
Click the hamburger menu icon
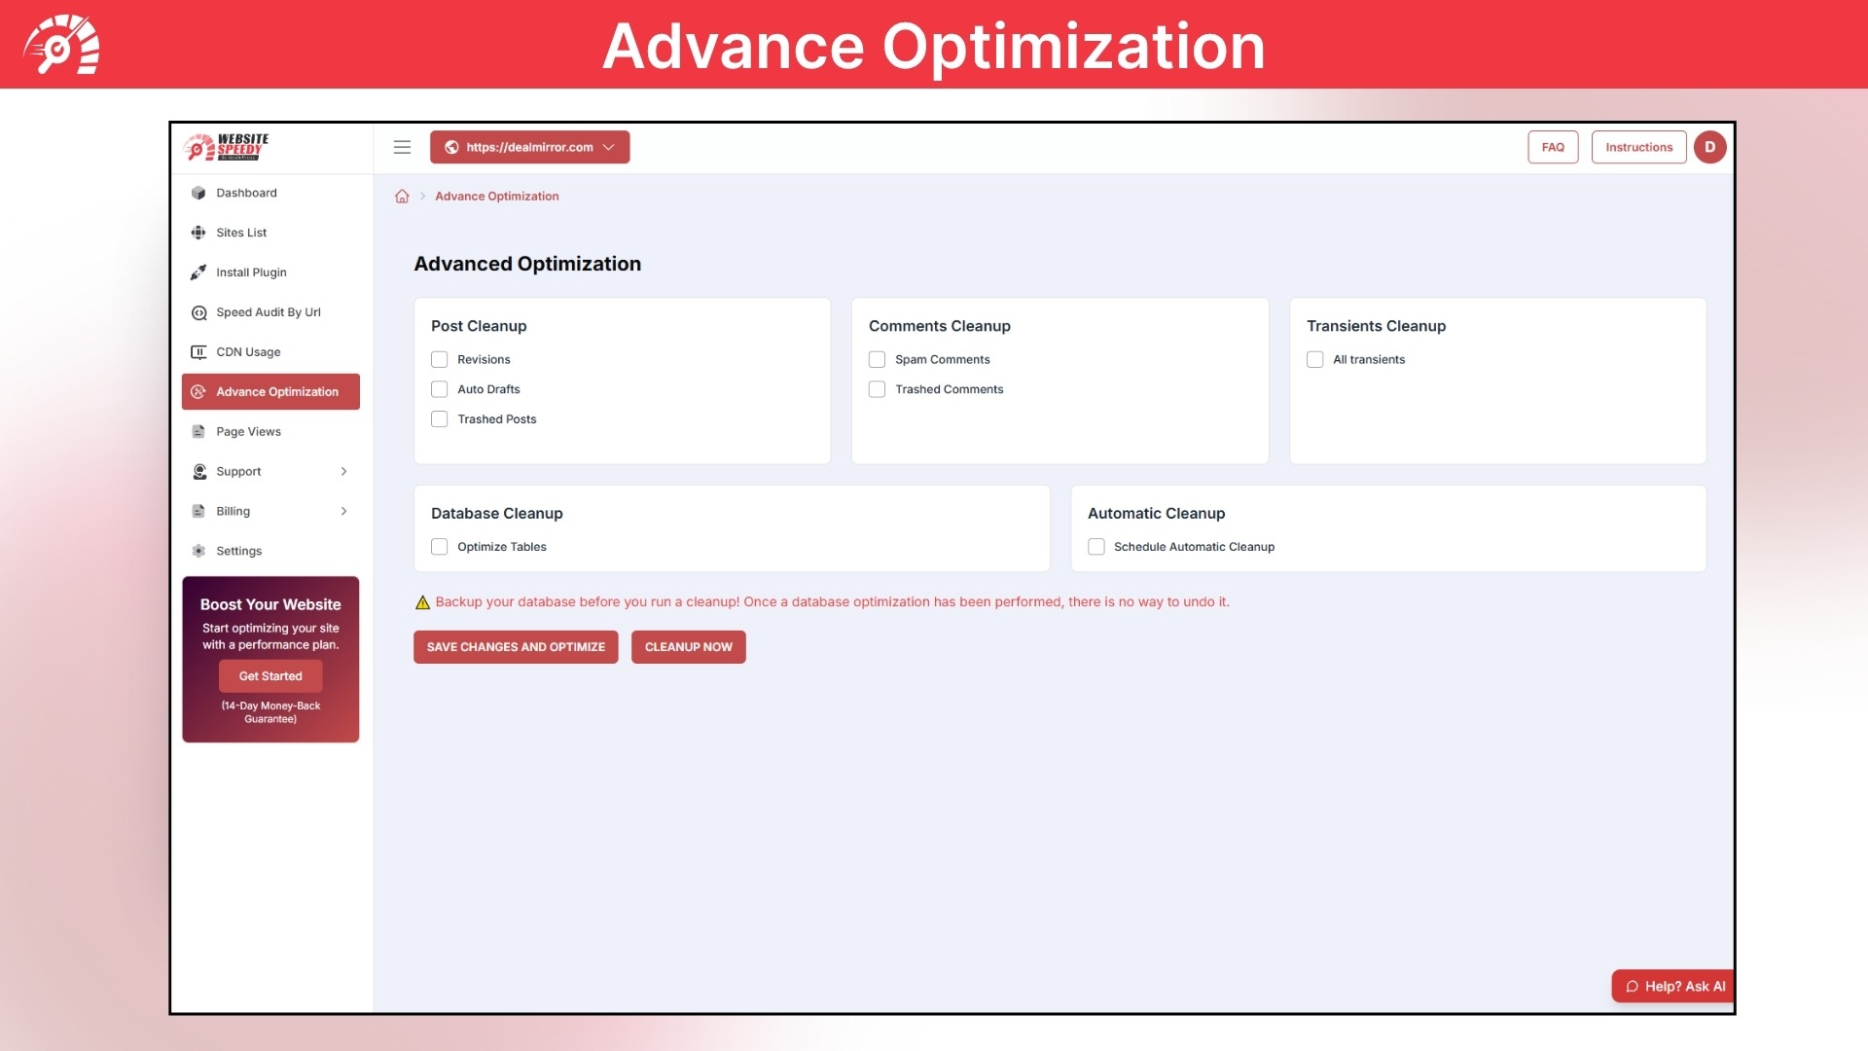(402, 147)
